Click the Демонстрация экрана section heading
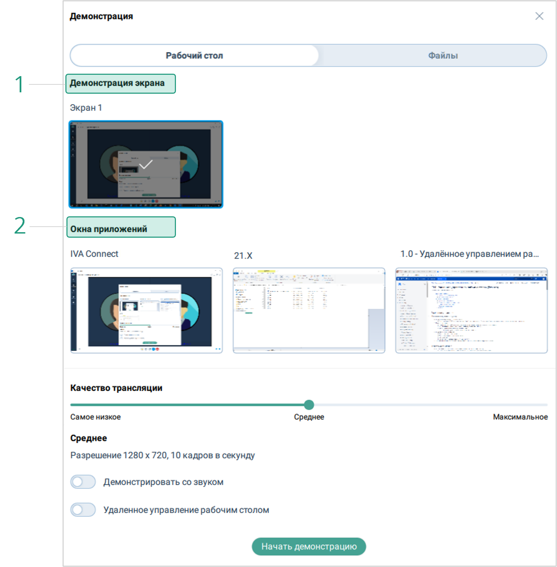 [x=117, y=83]
